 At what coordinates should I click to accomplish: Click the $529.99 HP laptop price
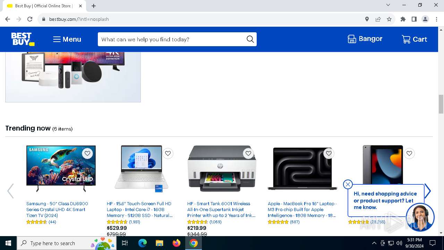[117, 228]
